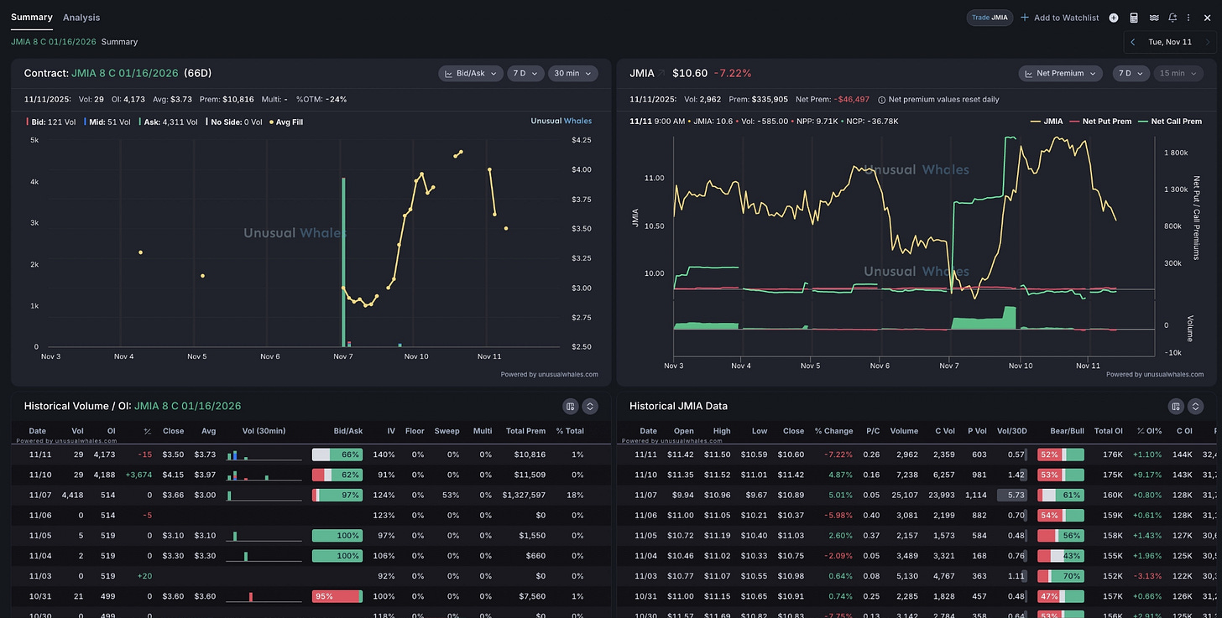Toggle the Avg Fill legend item
1222x618 pixels.
tap(288, 121)
